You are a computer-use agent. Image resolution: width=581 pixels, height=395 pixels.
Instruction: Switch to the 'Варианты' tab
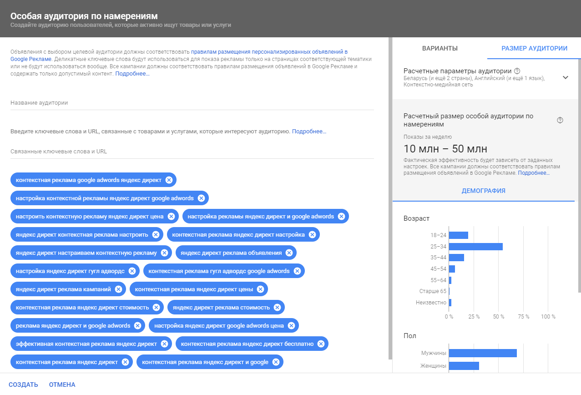(440, 48)
